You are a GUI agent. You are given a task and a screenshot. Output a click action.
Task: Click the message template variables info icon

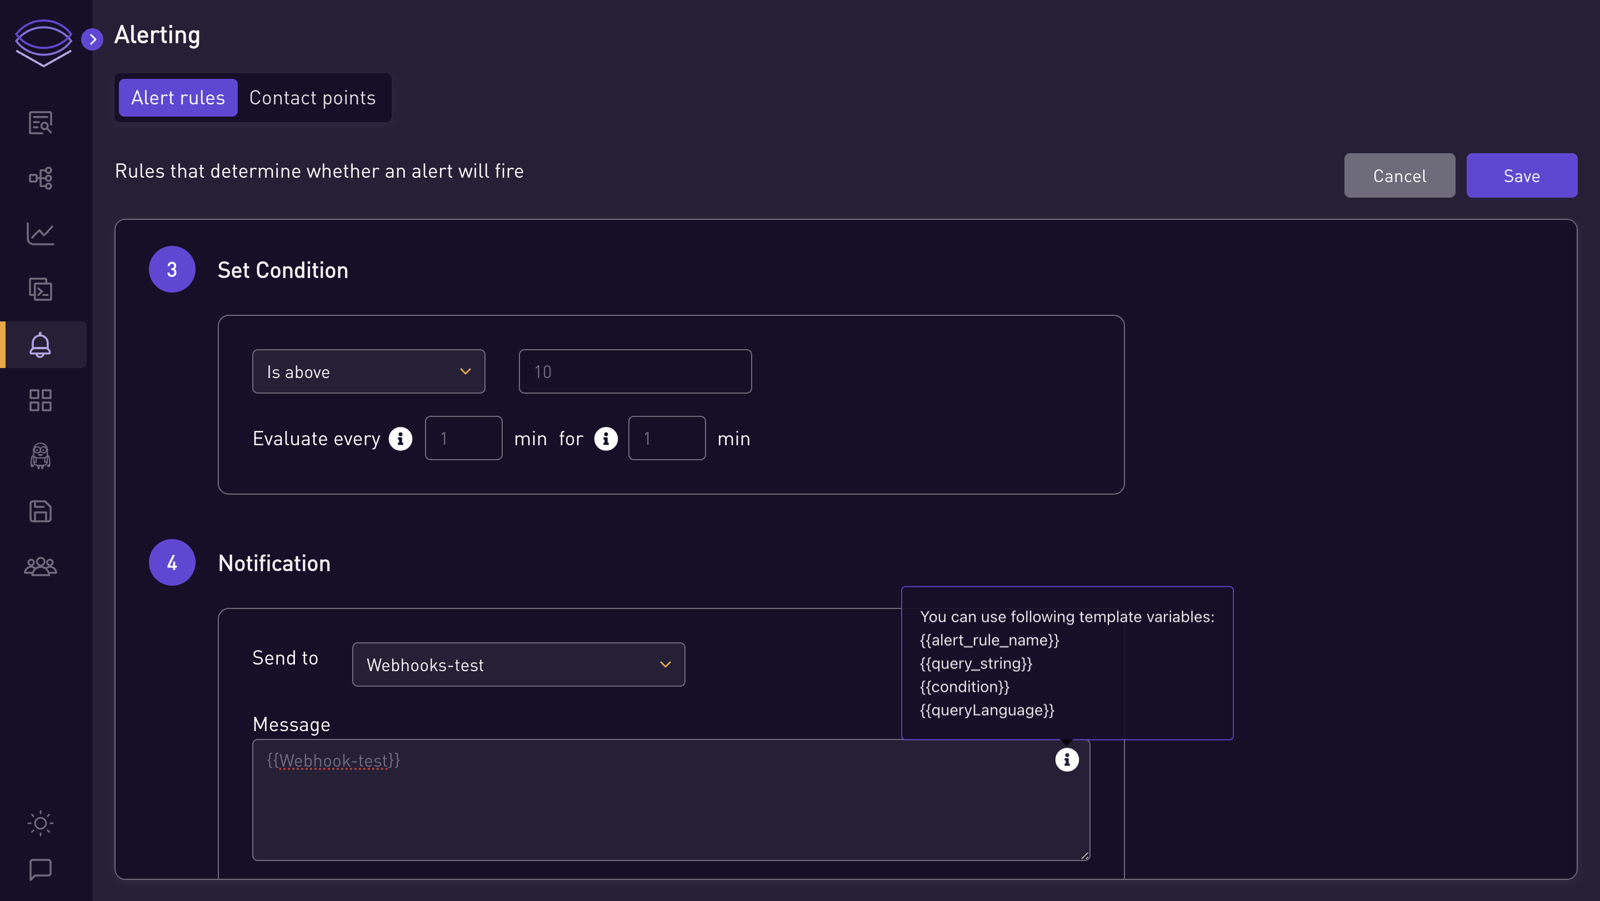point(1067,759)
